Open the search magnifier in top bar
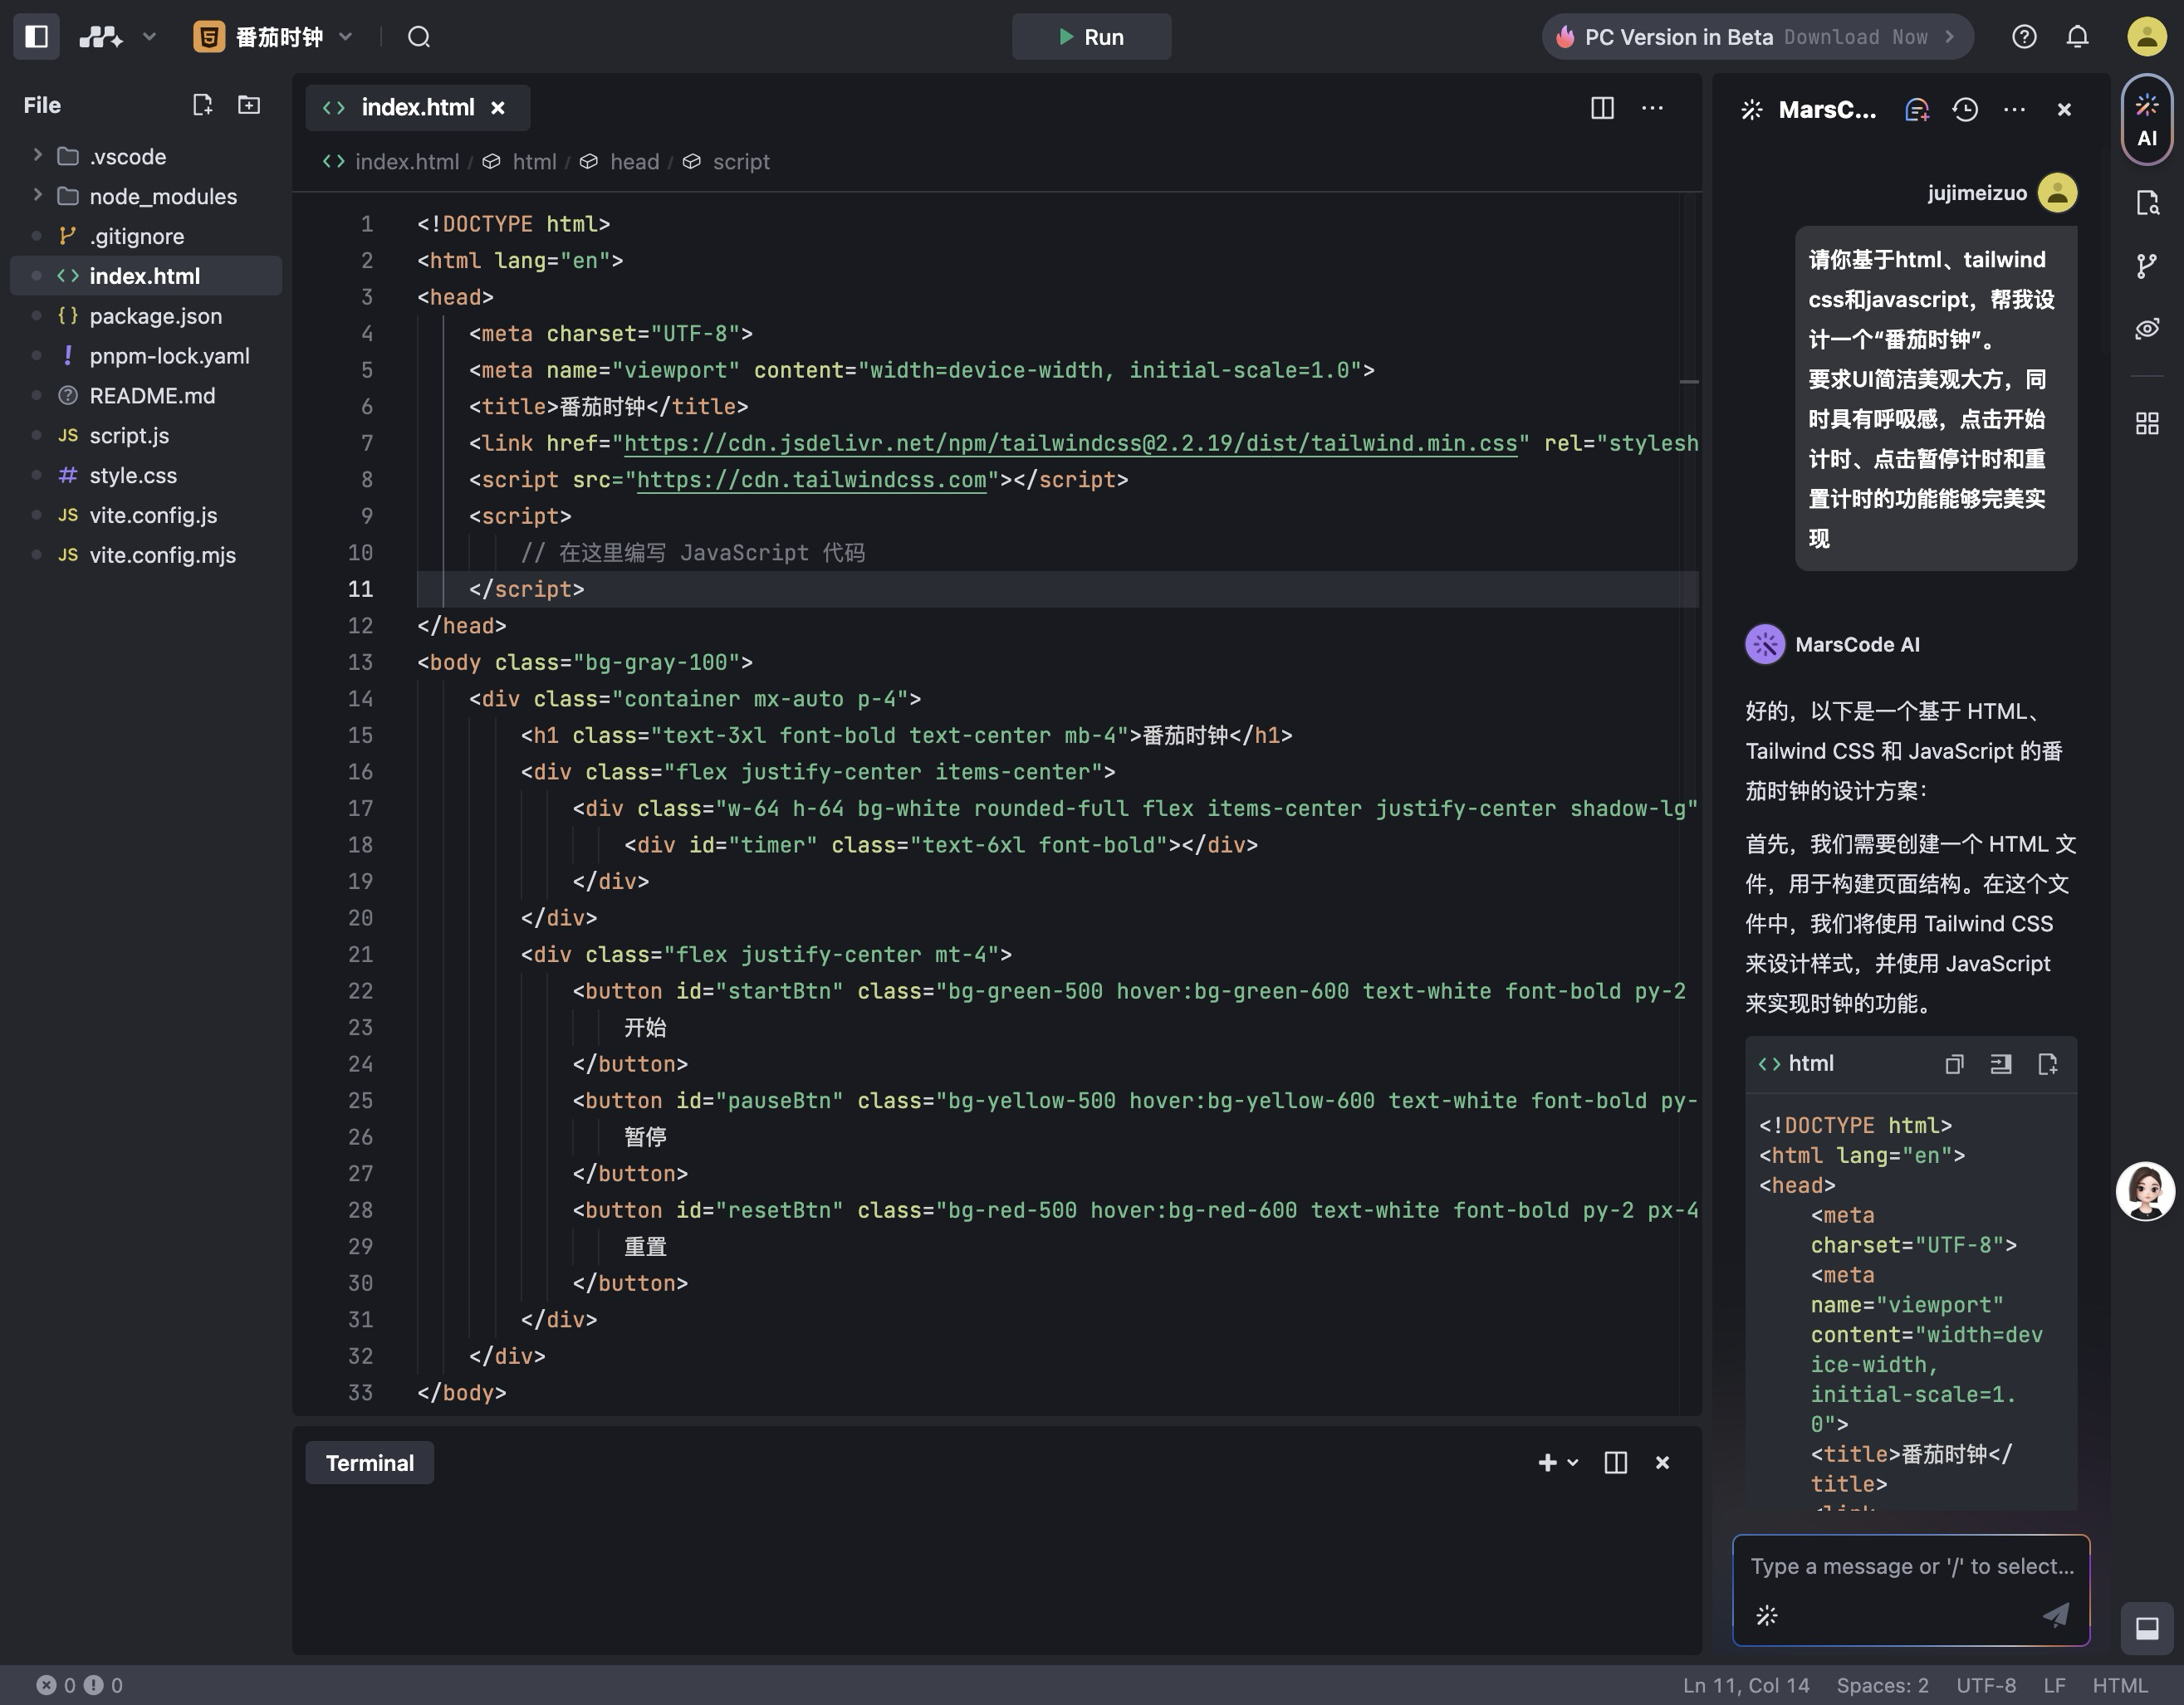 419,37
